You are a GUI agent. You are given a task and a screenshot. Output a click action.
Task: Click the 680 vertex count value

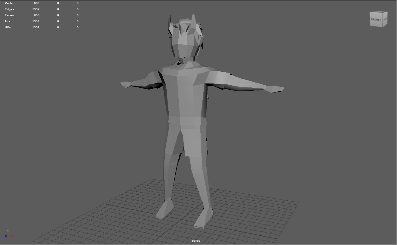pyautogui.click(x=37, y=3)
